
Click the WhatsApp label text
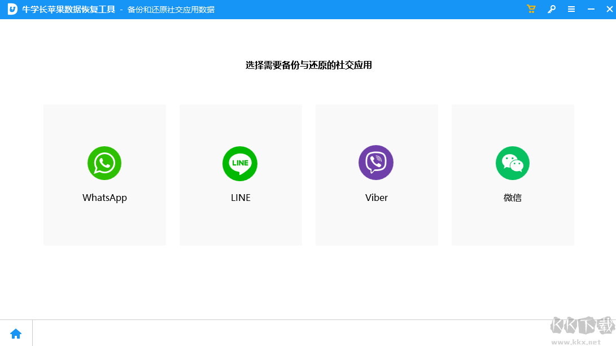(104, 198)
